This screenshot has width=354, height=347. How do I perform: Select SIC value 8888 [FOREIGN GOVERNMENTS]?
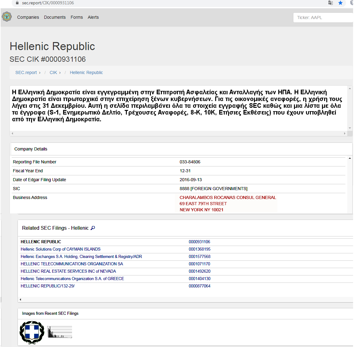click(x=214, y=189)
